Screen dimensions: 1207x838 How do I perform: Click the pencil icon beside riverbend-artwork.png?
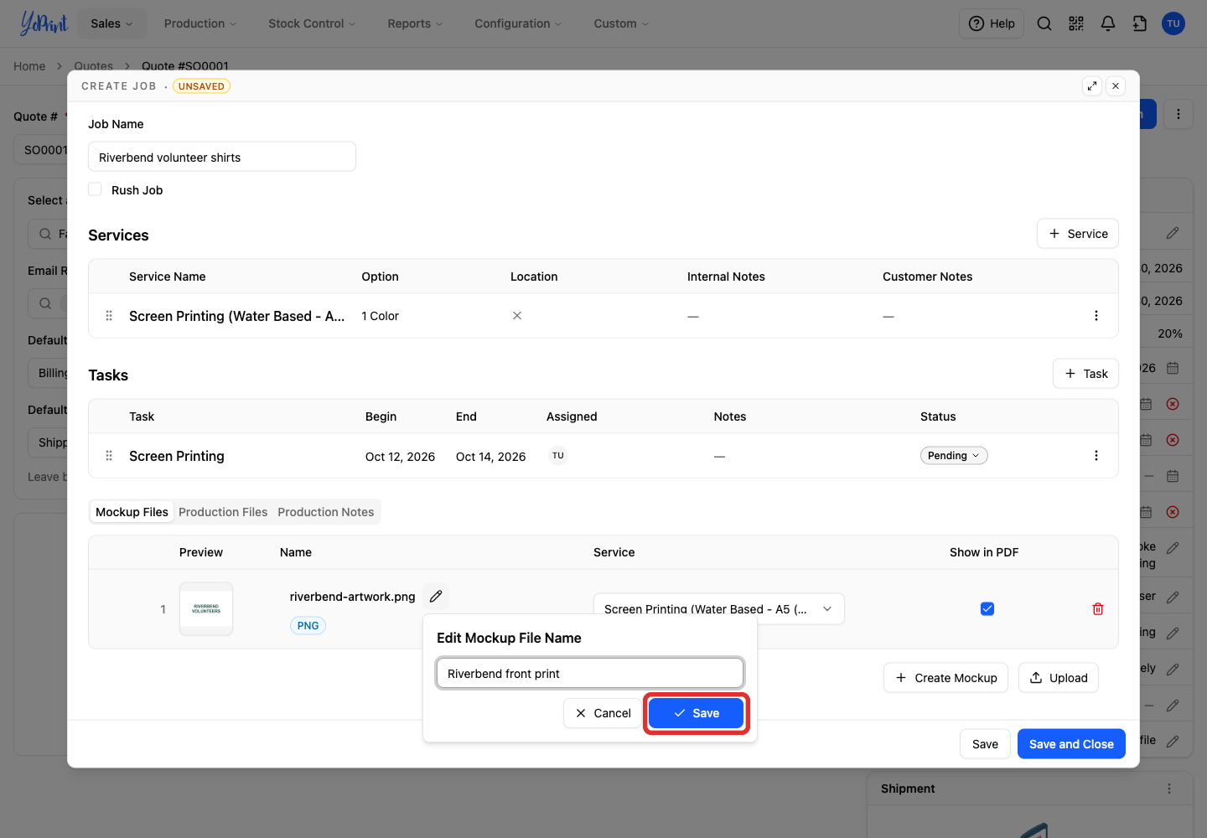(x=436, y=597)
